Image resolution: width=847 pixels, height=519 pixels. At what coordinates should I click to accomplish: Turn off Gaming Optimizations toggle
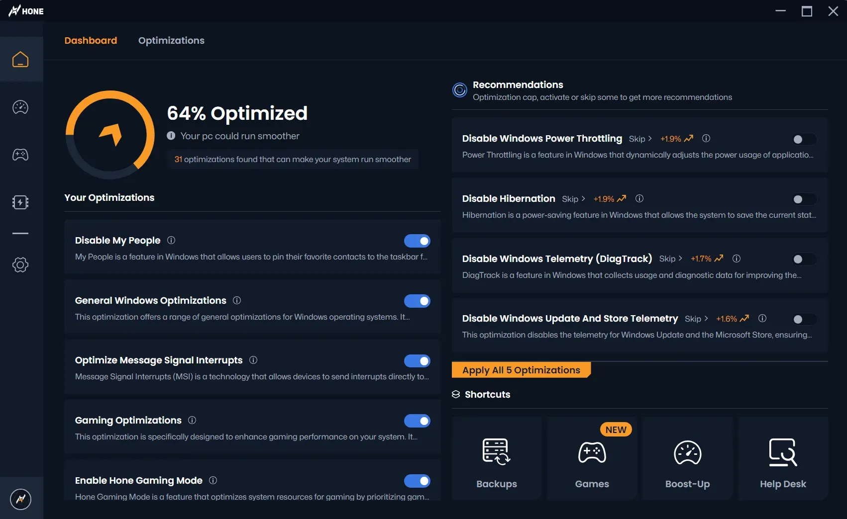click(x=417, y=421)
